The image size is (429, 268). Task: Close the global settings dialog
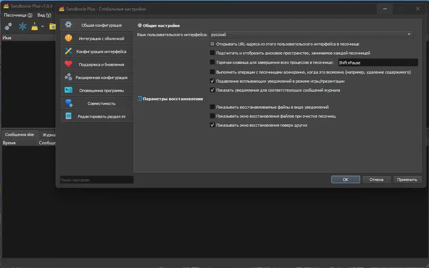[x=417, y=9]
